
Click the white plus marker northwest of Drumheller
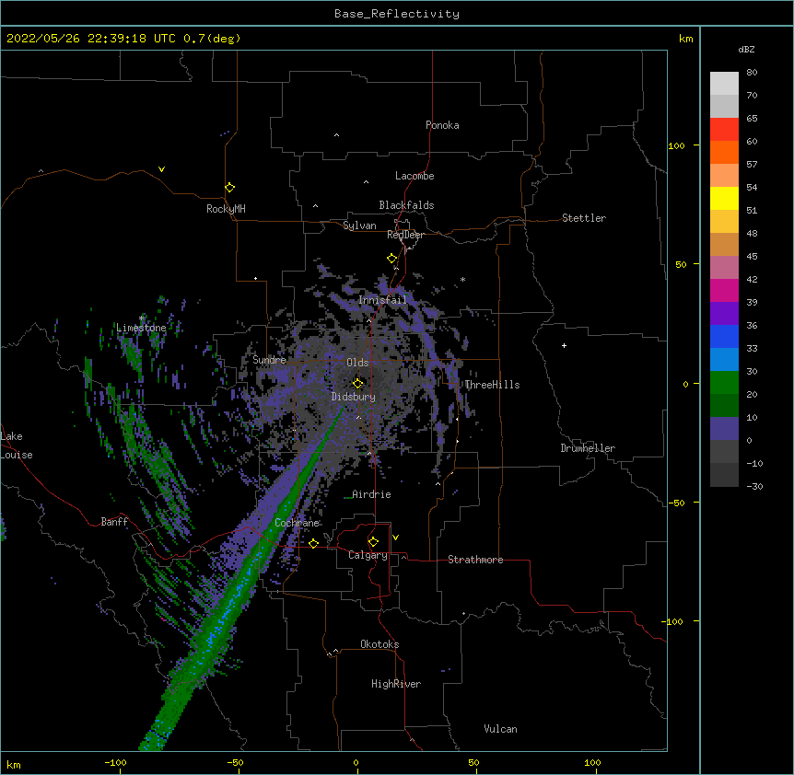[x=564, y=345]
